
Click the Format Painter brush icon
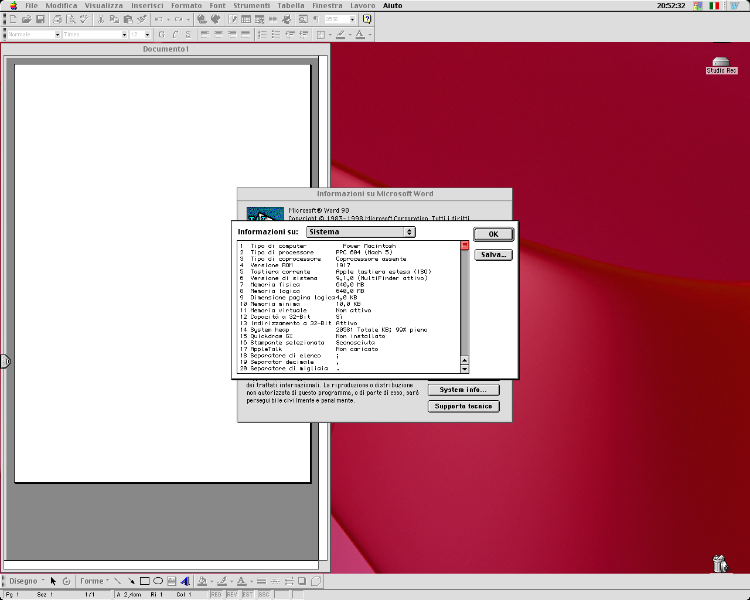click(x=141, y=19)
